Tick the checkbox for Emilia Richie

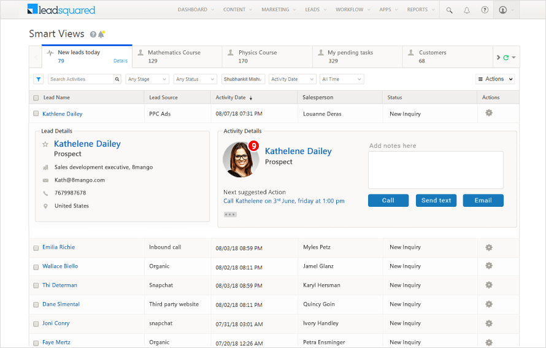click(x=36, y=248)
